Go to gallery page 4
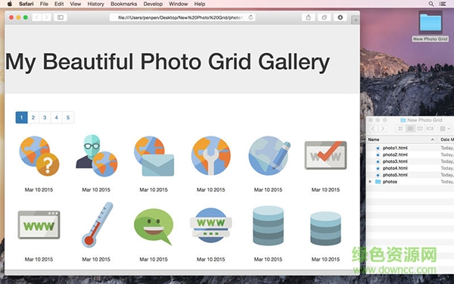The image size is (454, 284). click(56, 117)
